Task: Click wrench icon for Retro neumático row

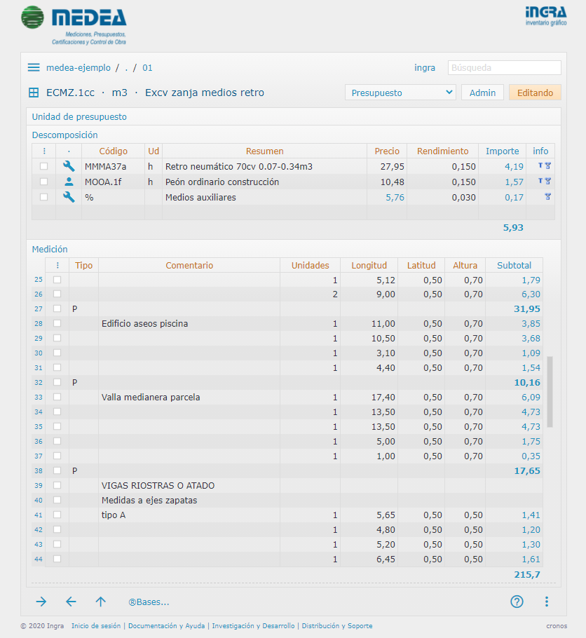Action: [69, 166]
